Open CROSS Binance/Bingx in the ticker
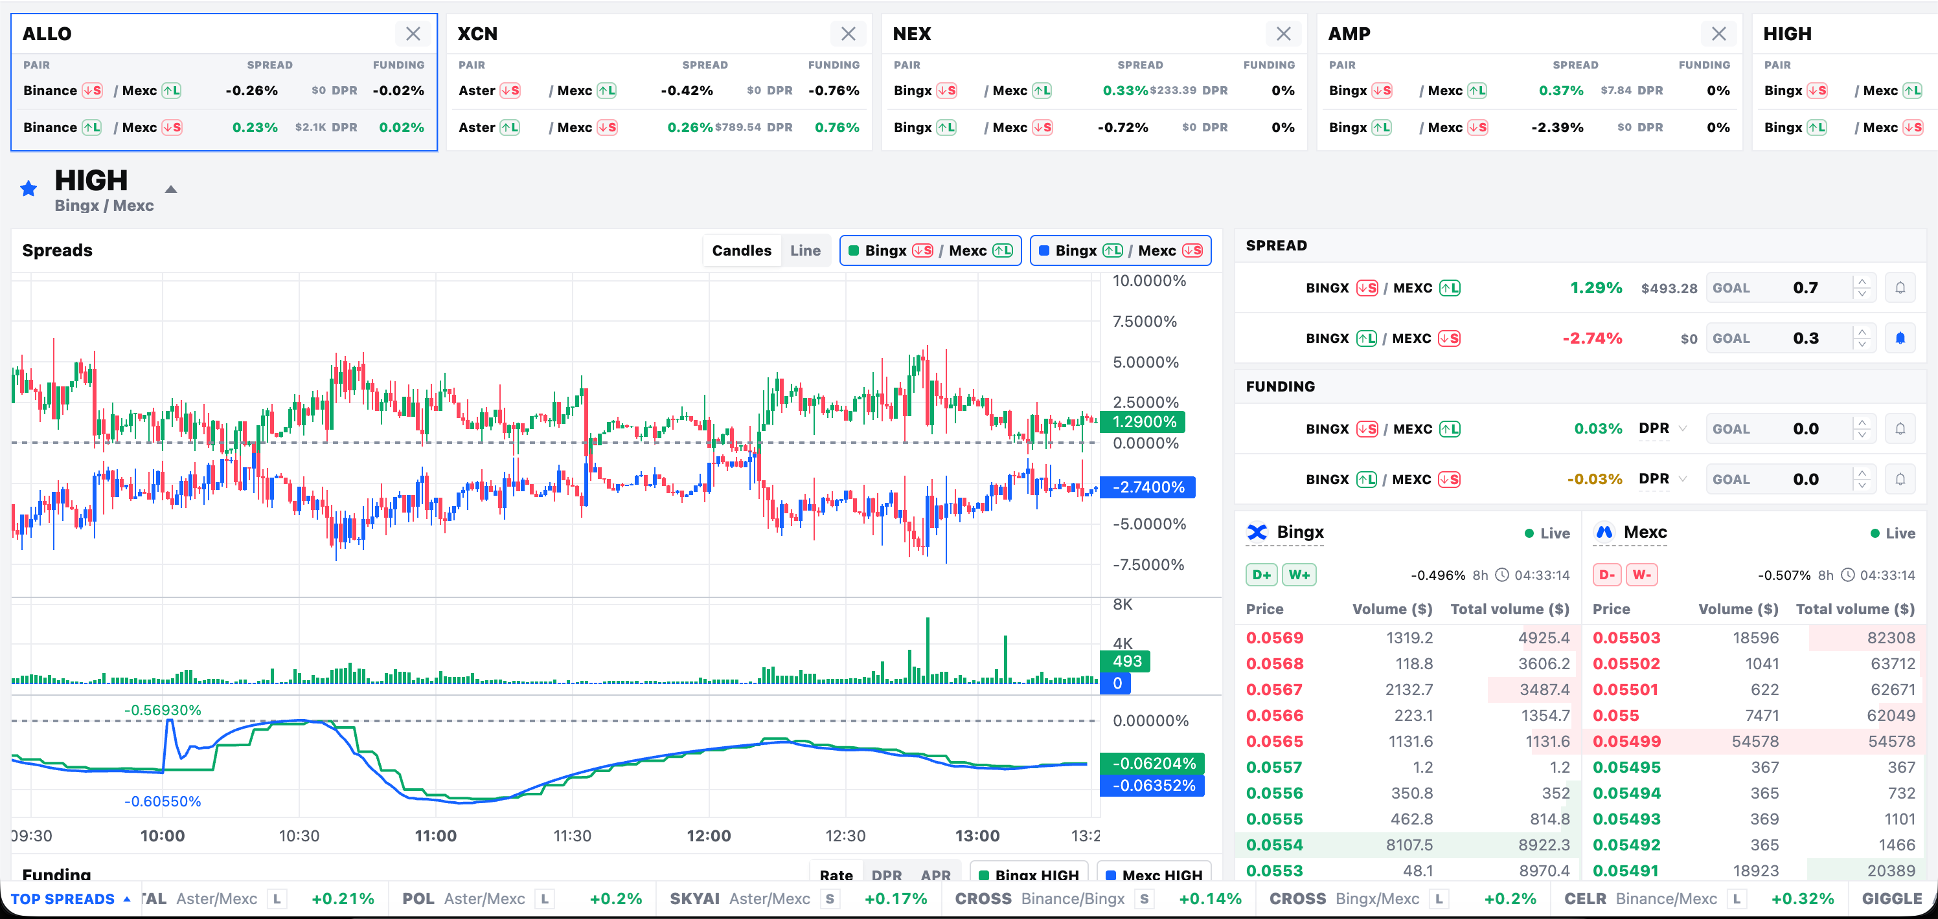Image resolution: width=1938 pixels, height=919 pixels. [1099, 899]
